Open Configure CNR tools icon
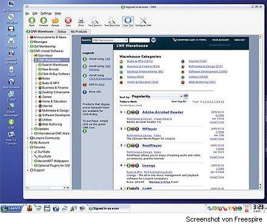The height and width of the screenshot is (224, 267). 143,21
